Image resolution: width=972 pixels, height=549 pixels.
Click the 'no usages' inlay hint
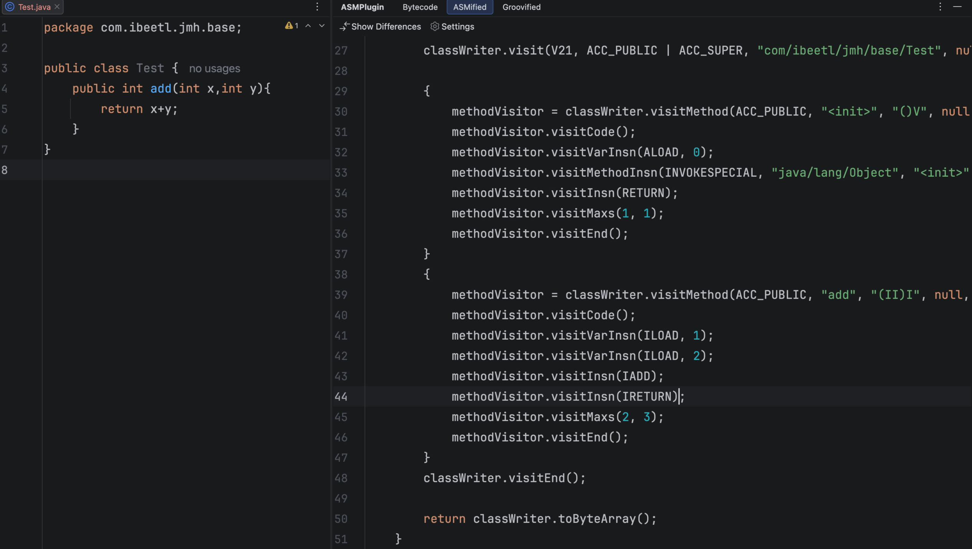click(214, 69)
